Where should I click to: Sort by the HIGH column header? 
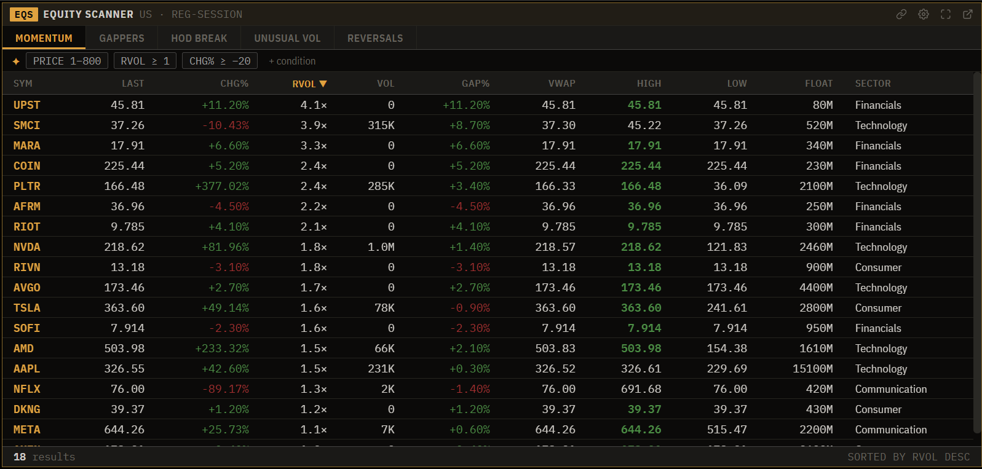click(649, 84)
